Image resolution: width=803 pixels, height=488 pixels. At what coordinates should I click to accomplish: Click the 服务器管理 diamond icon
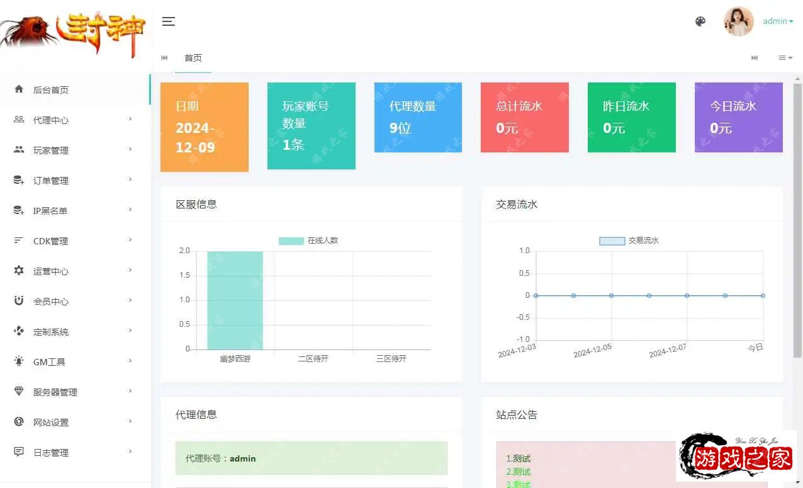(x=19, y=392)
